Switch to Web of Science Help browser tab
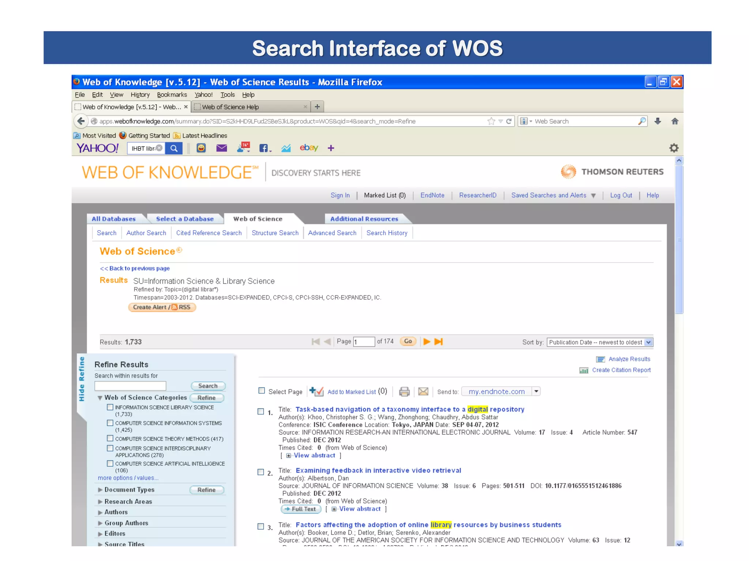Screen dimensions: 749x561 pyautogui.click(x=251, y=107)
